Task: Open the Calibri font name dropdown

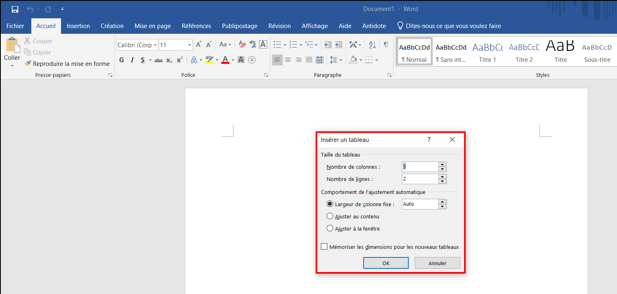Action: tap(155, 45)
